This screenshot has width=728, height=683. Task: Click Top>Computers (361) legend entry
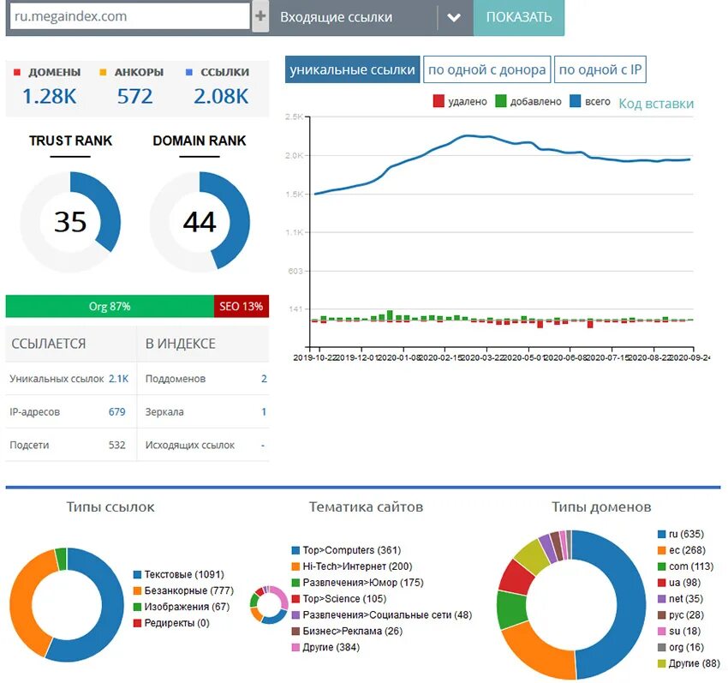(346, 550)
